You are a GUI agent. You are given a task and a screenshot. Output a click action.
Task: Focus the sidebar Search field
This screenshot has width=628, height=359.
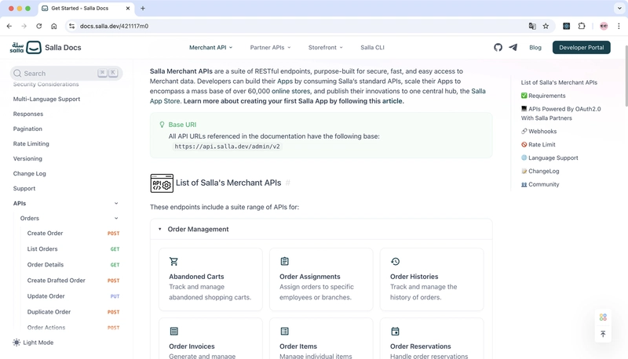(x=66, y=73)
